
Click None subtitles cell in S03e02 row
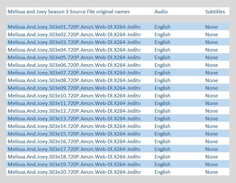(x=212, y=35)
